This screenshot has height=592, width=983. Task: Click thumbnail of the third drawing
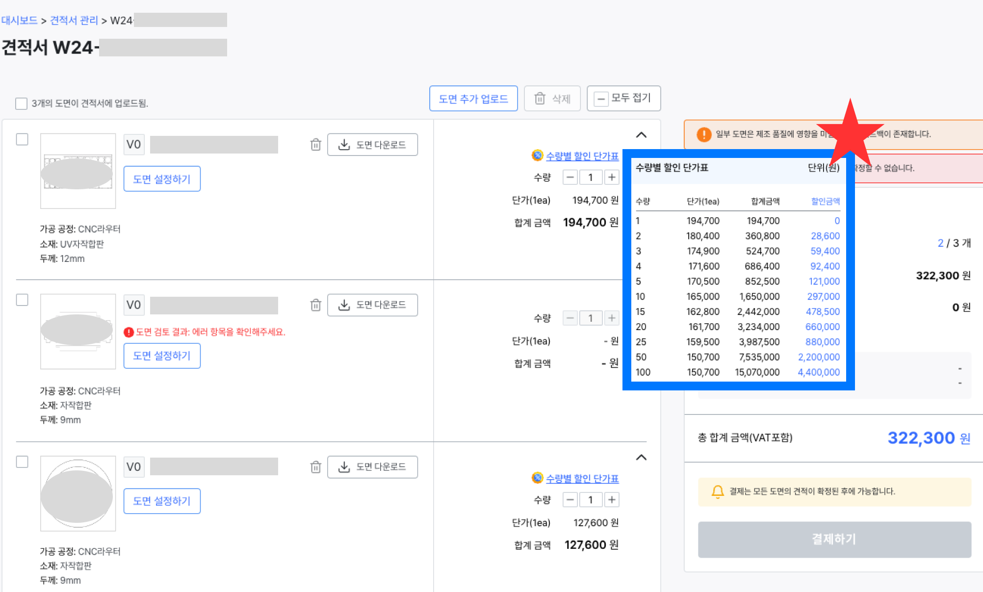click(x=78, y=493)
